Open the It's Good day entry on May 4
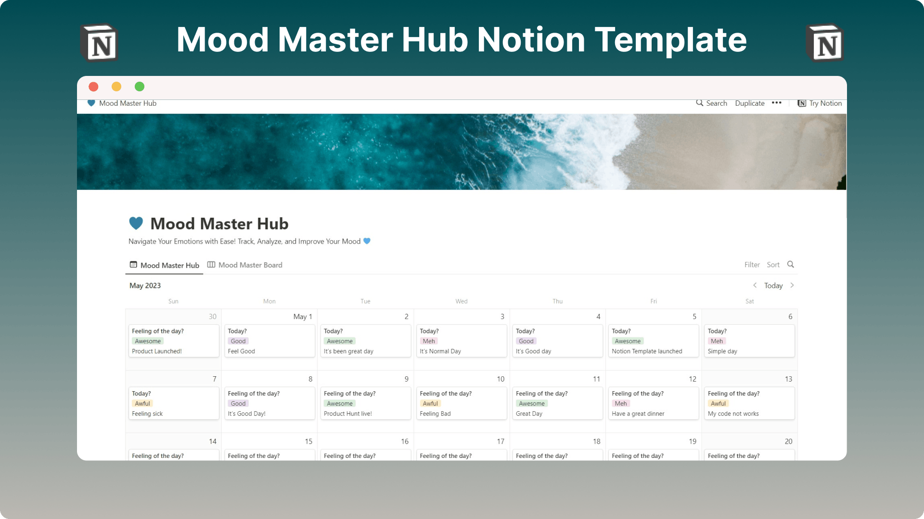The height and width of the screenshot is (519, 924). [x=557, y=341]
